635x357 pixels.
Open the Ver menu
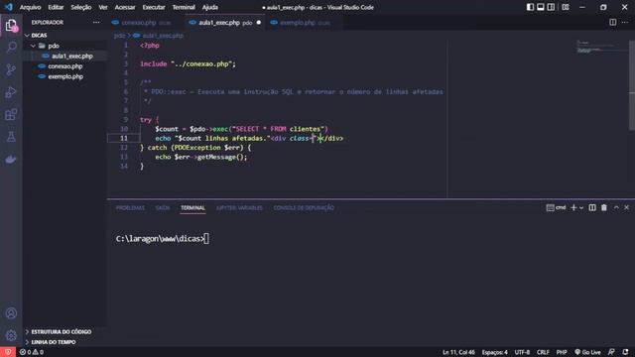click(x=103, y=7)
